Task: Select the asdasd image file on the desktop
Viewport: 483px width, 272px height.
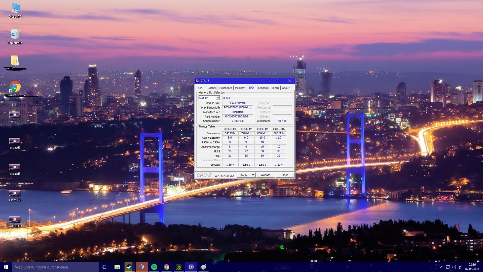Action: point(15,117)
